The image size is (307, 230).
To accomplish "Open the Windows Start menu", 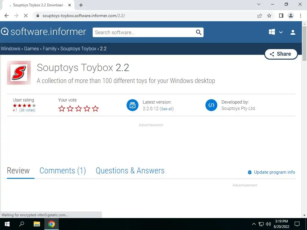I will (7, 224).
